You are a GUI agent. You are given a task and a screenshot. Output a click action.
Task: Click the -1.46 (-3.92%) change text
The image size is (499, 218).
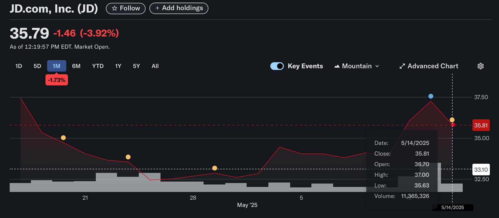[86, 33]
